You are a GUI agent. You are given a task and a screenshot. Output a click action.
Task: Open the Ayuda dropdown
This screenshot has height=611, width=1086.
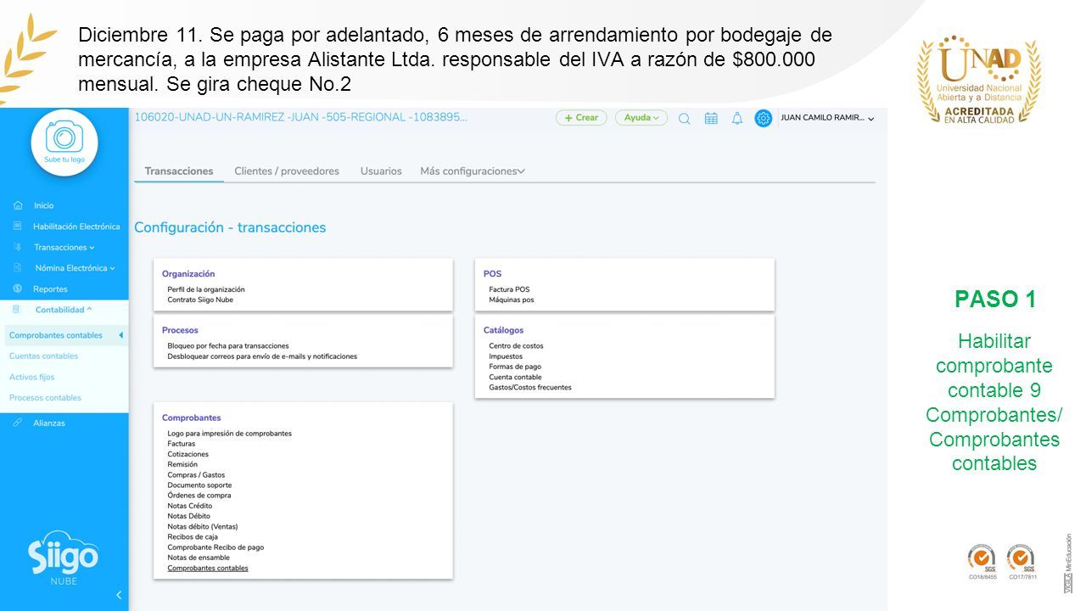(641, 118)
